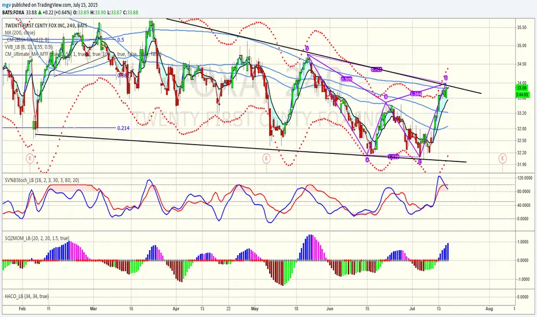
Task: Select the 0.509 ratio label on XB line
Action: point(346,79)
